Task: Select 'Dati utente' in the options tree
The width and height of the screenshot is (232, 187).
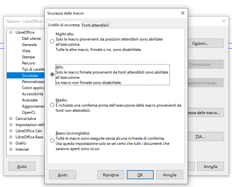Action: [x=31, y=39]
